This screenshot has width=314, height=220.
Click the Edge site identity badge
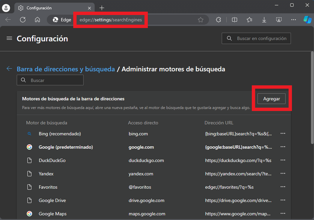click(62, 20)
